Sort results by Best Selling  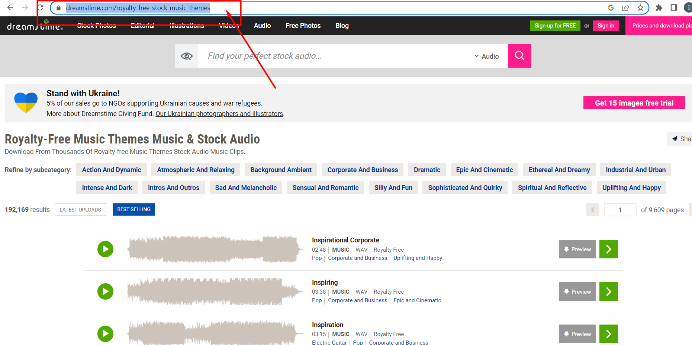134,210
